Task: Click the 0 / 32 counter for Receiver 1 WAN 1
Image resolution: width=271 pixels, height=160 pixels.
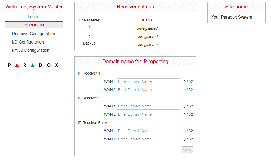Action: 188,81
